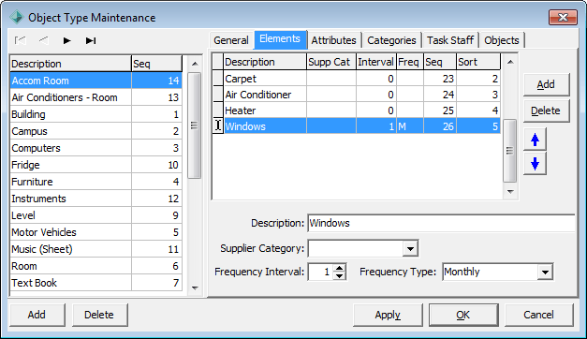Screen dimensions: 587x339
Task: Decrease the Frequency Interval value
Action: pos(339,276)
